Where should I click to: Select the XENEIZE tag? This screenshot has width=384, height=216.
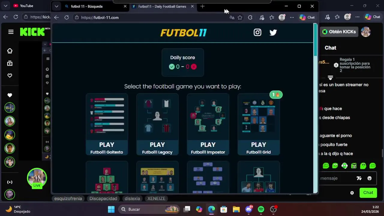tap(156, 199)
